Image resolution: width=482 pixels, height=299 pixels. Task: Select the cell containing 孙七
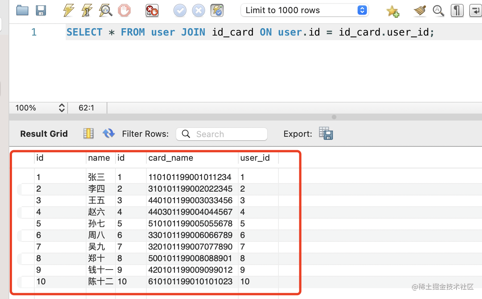tap(100, 224)
